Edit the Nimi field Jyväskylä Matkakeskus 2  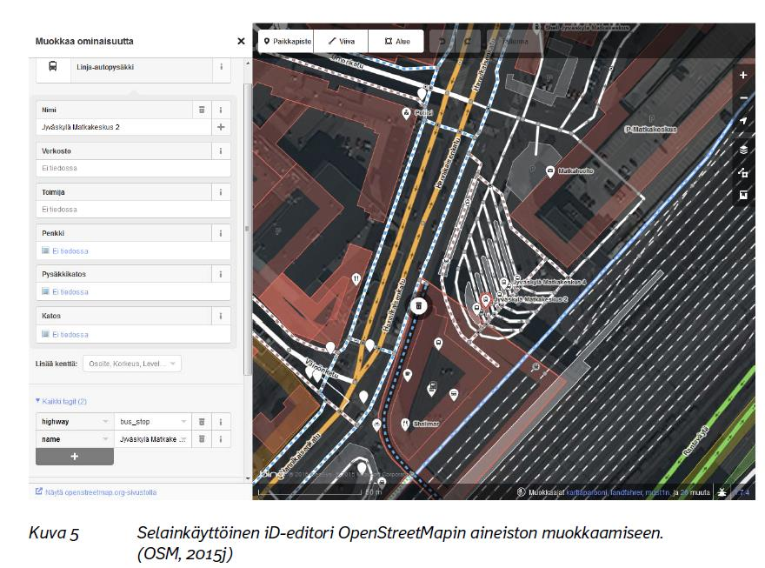click(124, 127)
